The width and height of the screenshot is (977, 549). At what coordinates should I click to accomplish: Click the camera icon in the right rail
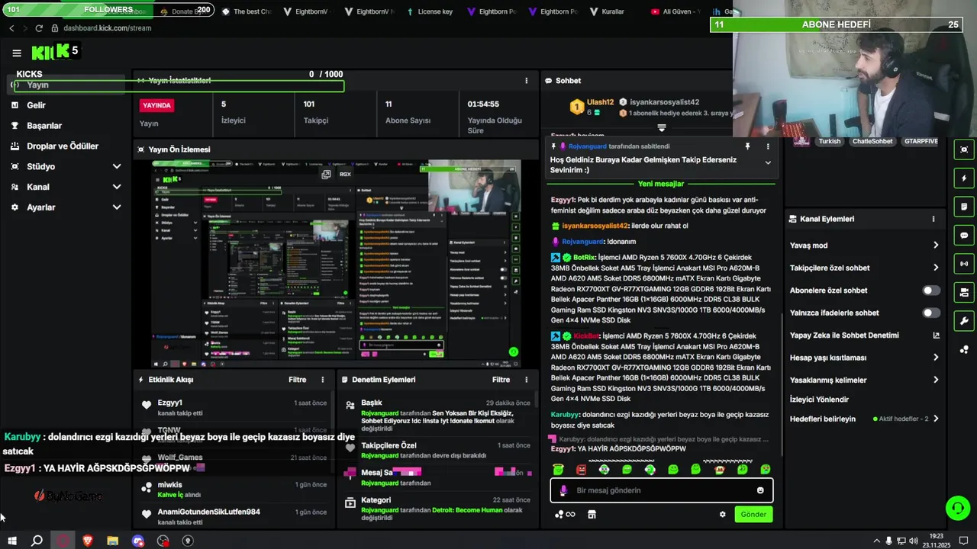964,292
